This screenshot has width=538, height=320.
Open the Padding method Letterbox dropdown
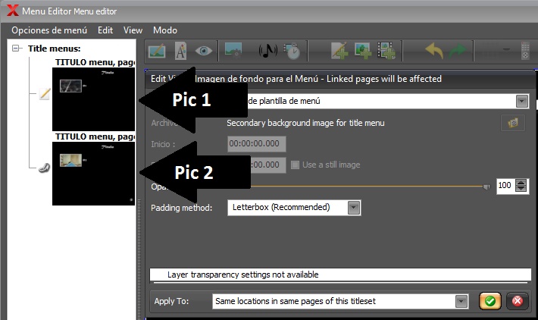(x=354, y=208)
